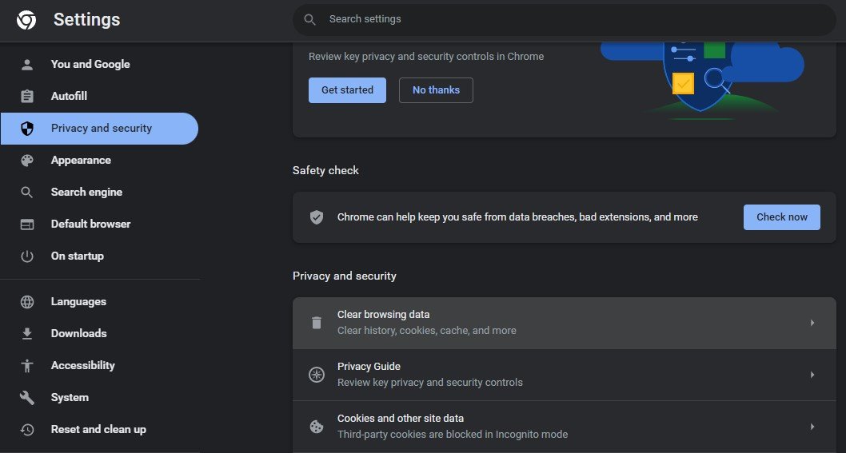
Task: Click the Get started button
Action: 348,90
